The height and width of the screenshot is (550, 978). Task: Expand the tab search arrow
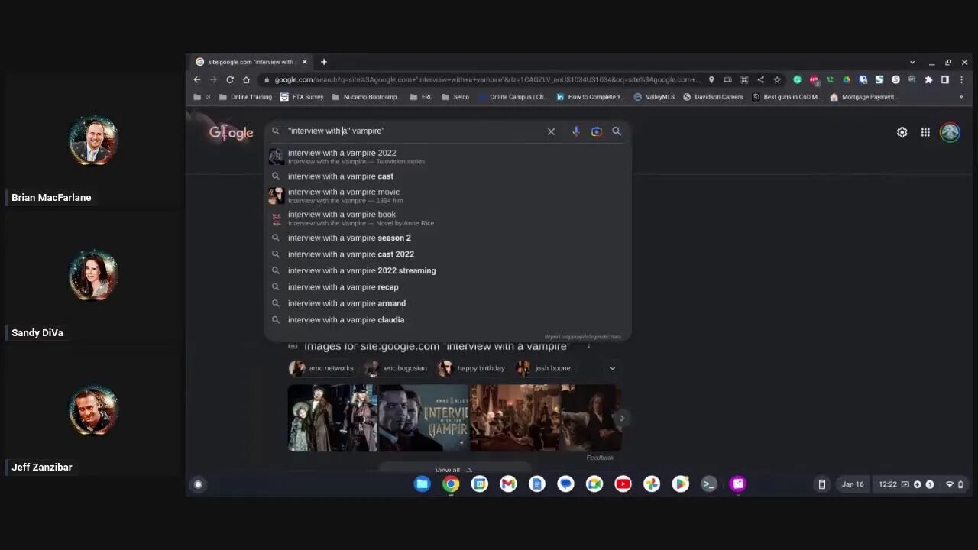[912, 62]
